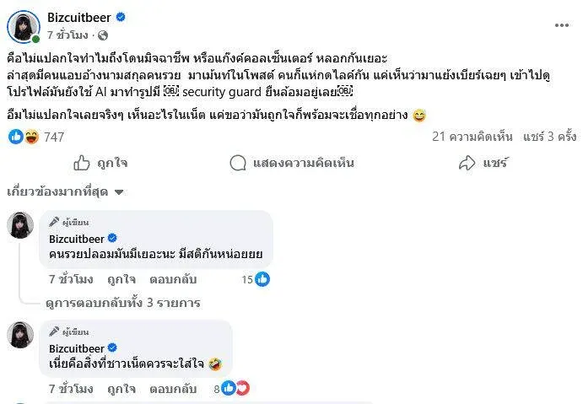Reply to the first comment via 'ตอบกลับ'

[x=173, y=279]
